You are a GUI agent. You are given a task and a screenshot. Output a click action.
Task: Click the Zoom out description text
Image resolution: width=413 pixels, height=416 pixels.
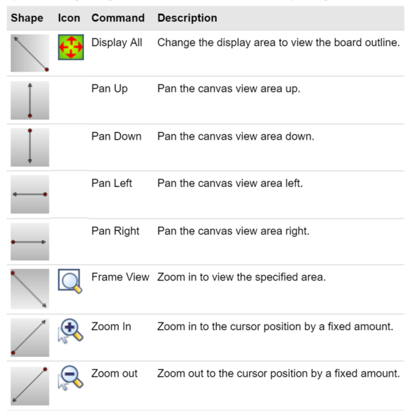[x=279, y=373]
